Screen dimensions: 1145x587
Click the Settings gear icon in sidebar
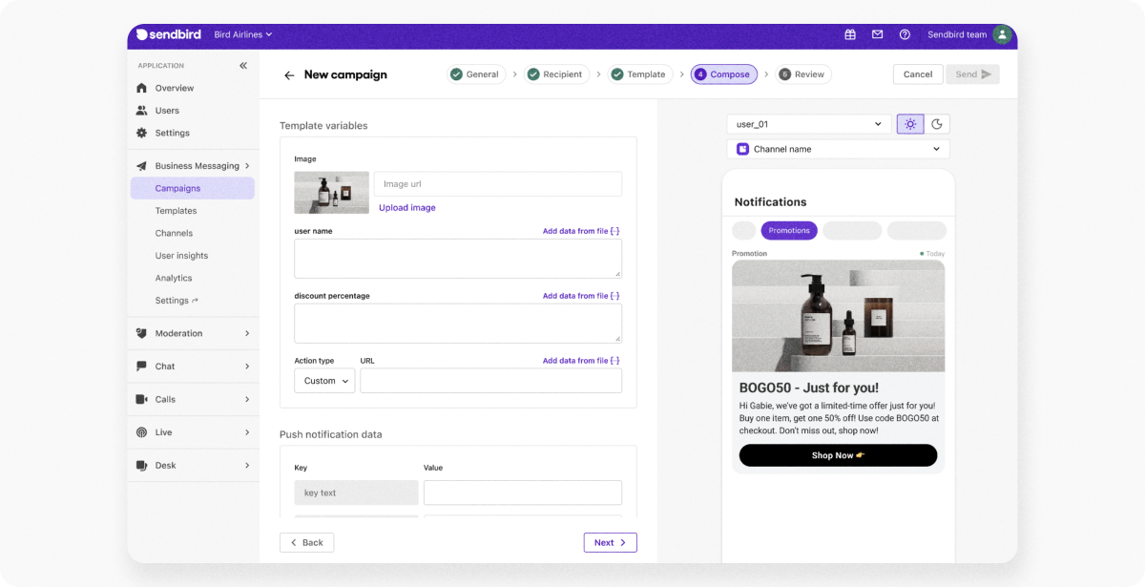(x=142, y=133)
